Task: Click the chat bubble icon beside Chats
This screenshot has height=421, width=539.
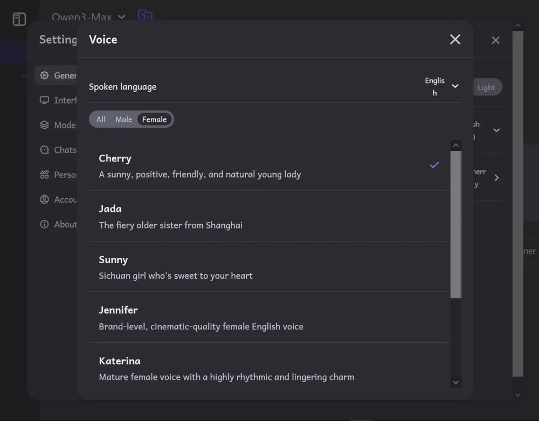Action: tap(44, 150)
